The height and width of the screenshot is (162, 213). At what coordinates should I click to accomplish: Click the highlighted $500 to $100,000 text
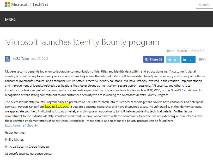[x=56, y=107]
